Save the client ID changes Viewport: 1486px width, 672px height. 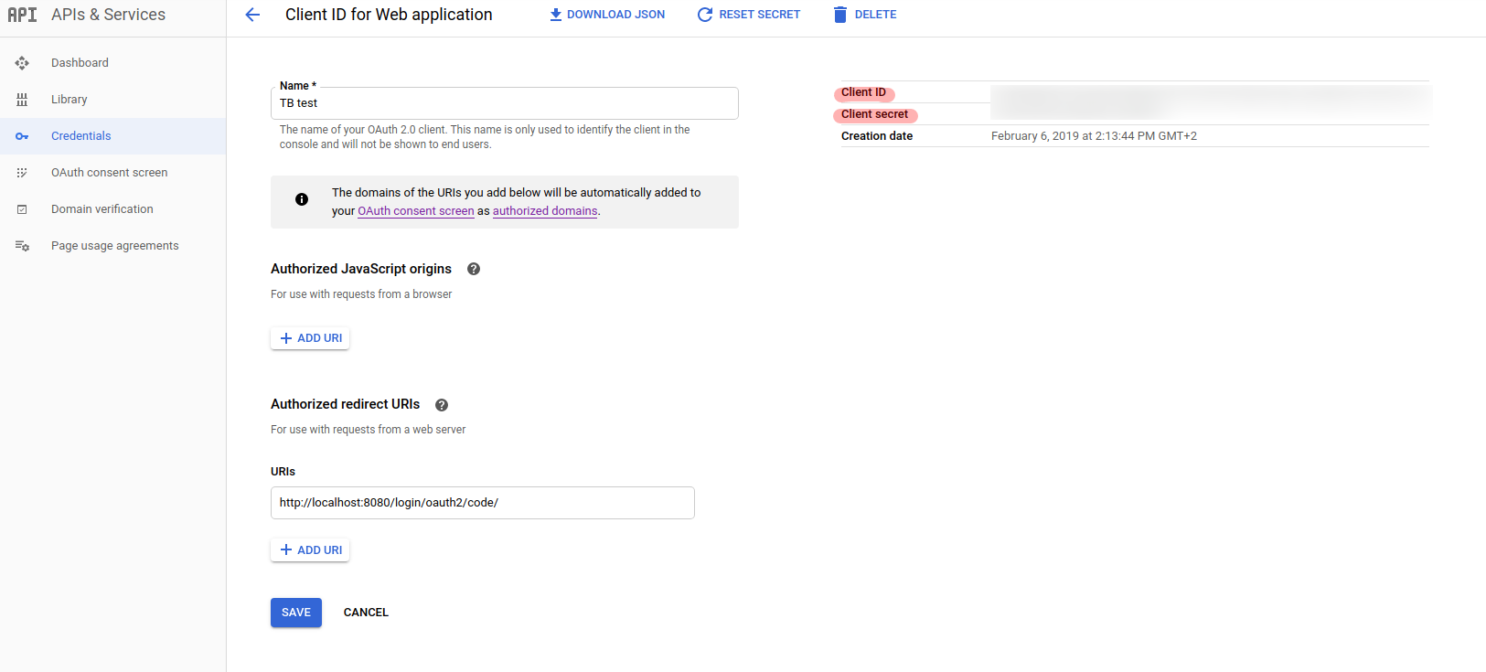click(295, 613)
